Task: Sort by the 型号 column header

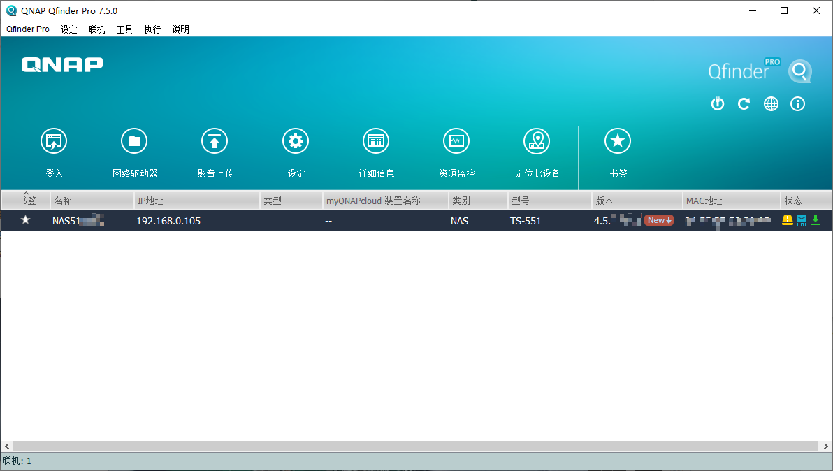Action: (x=549, y=201)
